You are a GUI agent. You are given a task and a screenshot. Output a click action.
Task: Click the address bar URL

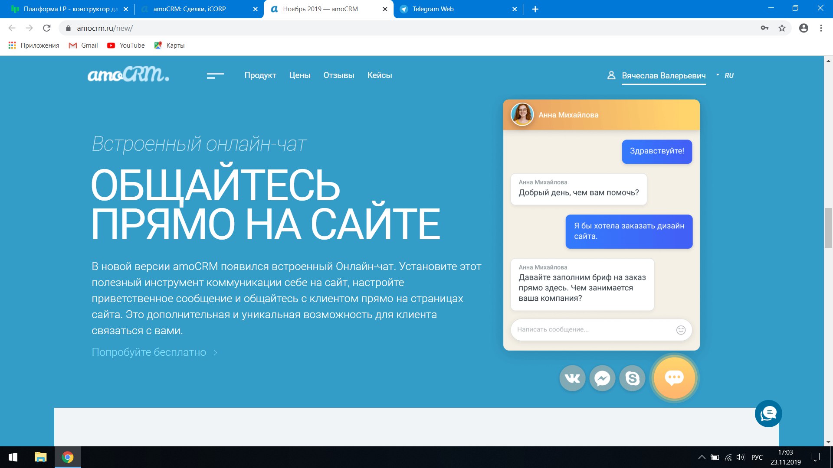(105, 28)
